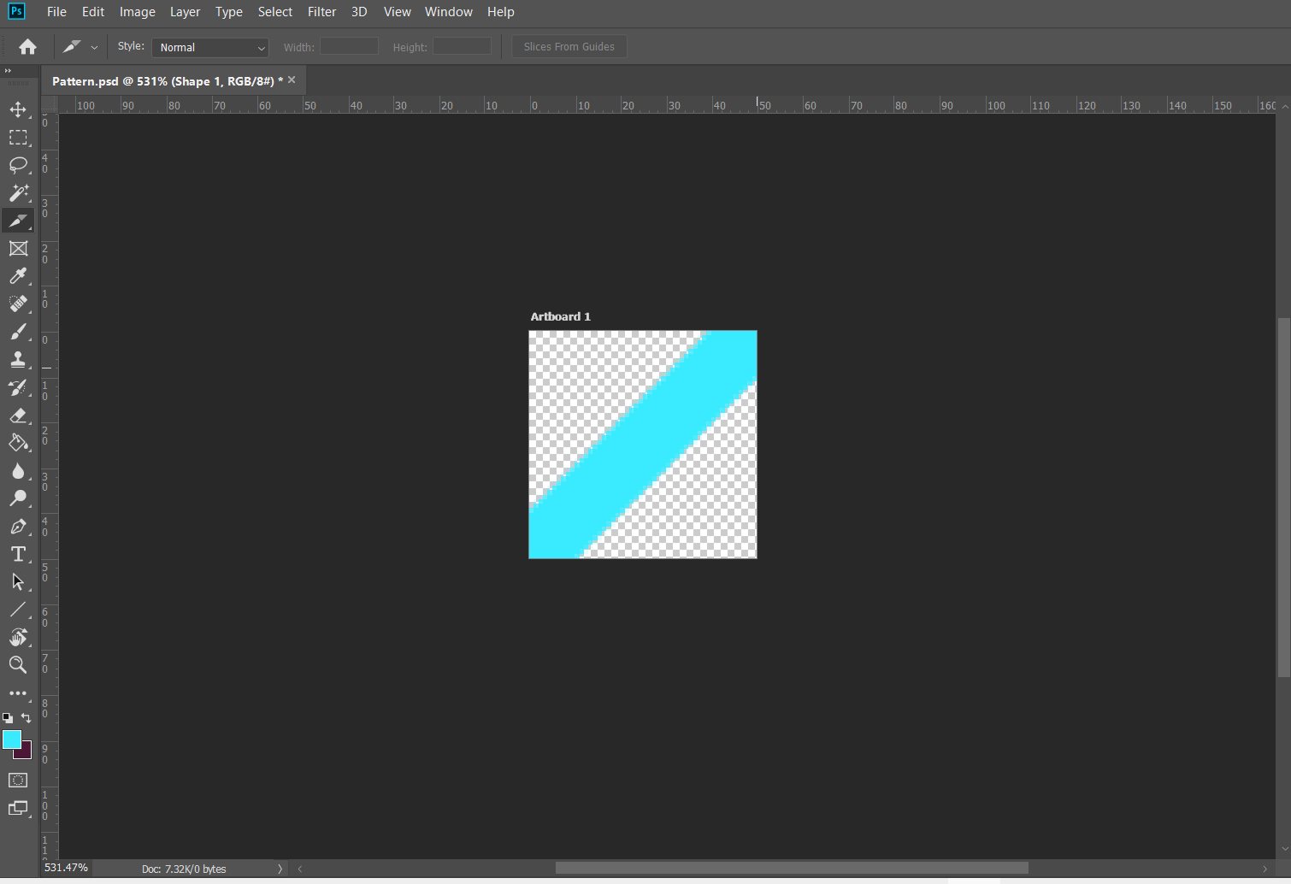Viewport: 1291px width, 884px height.
Task: Open the status bar info arrow menu
Action: [x=280, y=869]
